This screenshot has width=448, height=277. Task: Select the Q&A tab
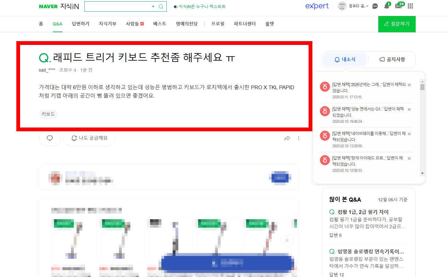click(57, 24)
